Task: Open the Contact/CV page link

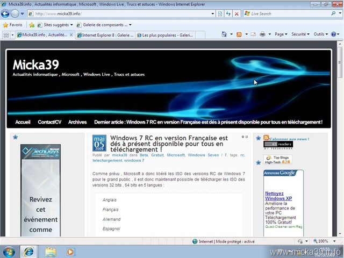Action: pos(49,122)
